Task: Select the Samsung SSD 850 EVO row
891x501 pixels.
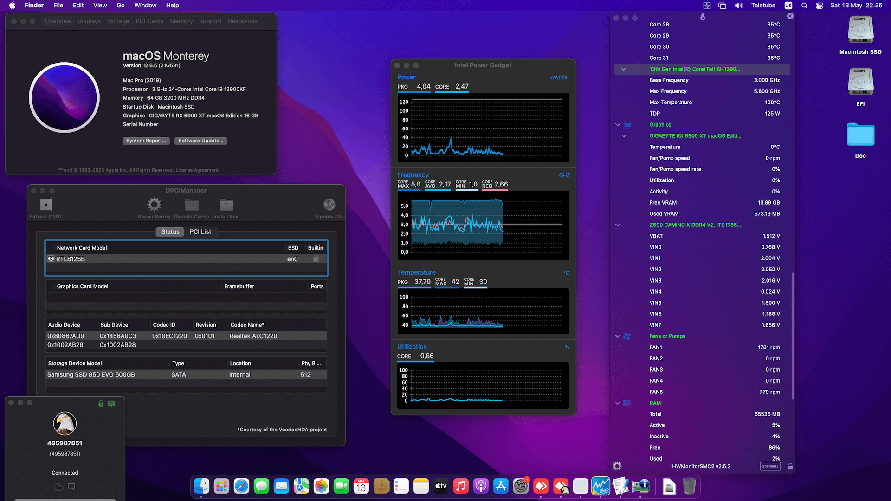Action: coord(186,374)
